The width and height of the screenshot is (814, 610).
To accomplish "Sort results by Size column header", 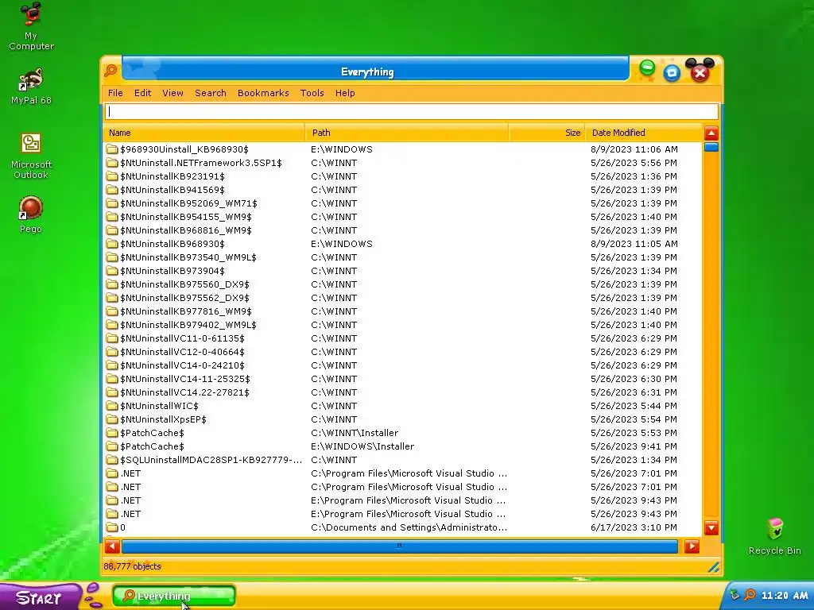I will point(547,133).
